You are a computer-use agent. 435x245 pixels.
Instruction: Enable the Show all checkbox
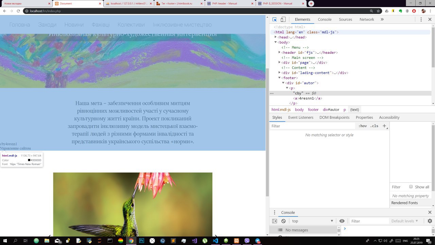[411, 187]
